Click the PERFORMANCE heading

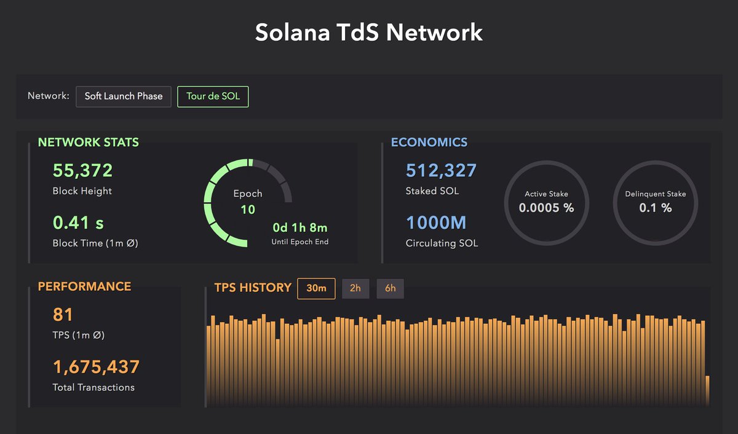click(84, 286)
